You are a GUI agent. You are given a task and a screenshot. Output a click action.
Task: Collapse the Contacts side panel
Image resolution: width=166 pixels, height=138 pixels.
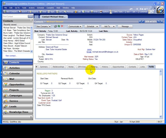(31, 20)
